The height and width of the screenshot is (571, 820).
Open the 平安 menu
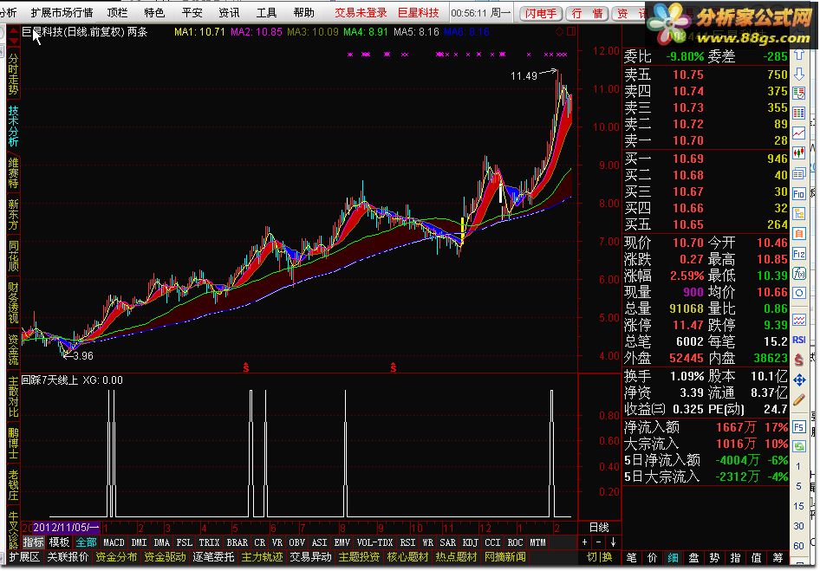coord(192,12)
